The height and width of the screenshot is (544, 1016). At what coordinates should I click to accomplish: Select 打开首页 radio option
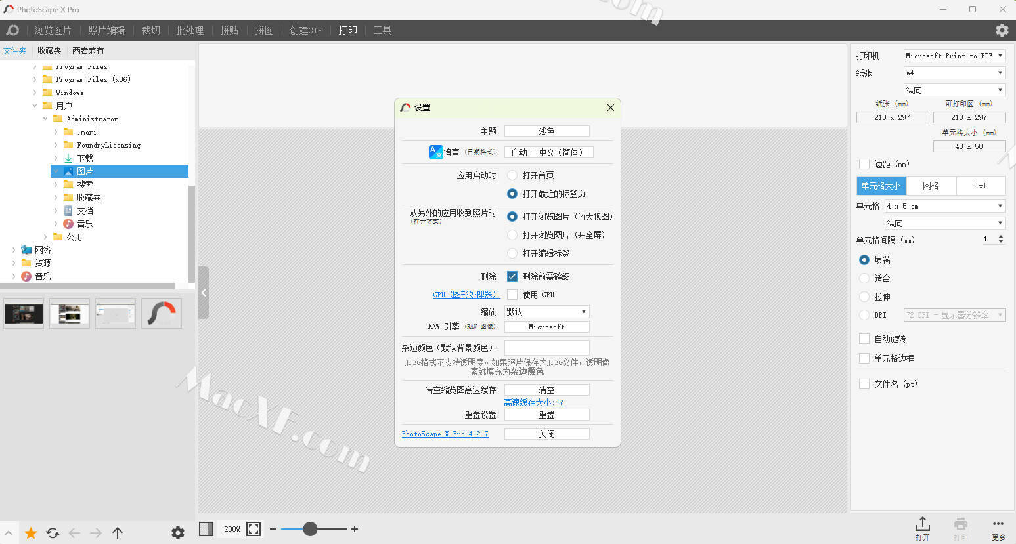[x=512, y=175]
